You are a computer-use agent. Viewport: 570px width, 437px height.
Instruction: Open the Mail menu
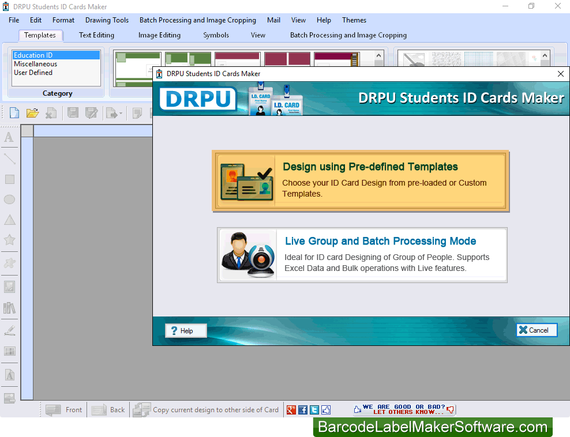click(273, 20)
